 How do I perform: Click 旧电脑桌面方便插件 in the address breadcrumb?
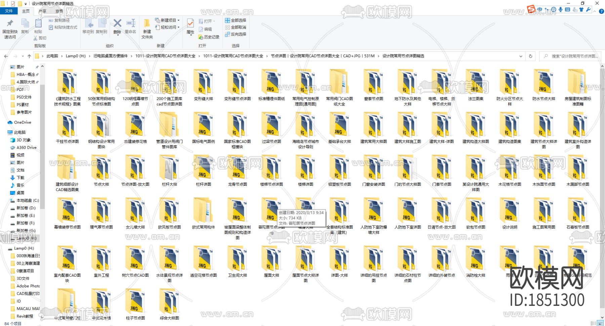tap(111, 56)
